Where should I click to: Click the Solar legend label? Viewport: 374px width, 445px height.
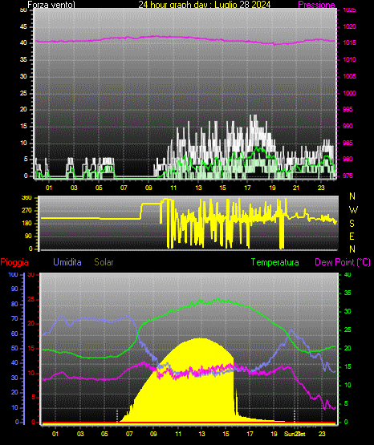tap(104, 262)
